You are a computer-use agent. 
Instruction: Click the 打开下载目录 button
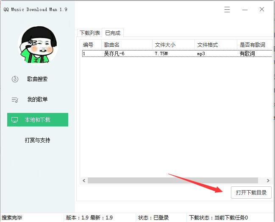pyautogui.click(x=251, y=192)
